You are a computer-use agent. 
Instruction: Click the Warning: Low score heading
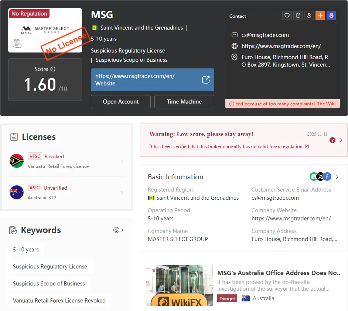coord(201,134)
